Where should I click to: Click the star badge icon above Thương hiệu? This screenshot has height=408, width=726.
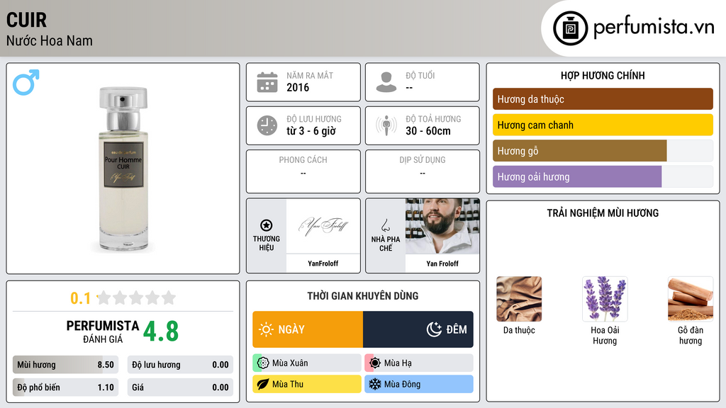click(x=267, y=225)
